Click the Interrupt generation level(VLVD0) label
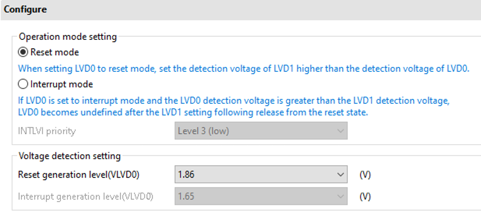481x216 pixels. click(86, 197)
